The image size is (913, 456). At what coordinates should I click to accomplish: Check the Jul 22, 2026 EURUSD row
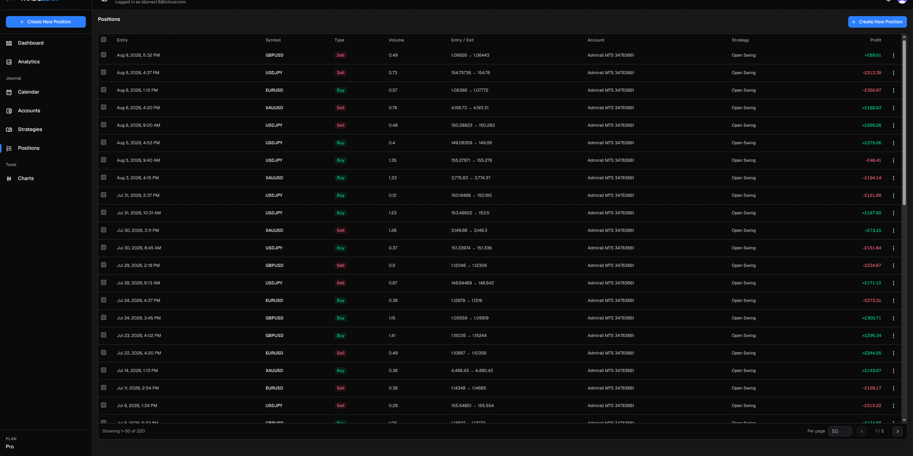(x=104, y=353)
